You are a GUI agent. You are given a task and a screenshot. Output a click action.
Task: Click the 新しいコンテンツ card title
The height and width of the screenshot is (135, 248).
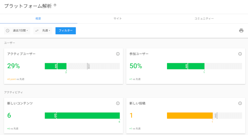20,103
